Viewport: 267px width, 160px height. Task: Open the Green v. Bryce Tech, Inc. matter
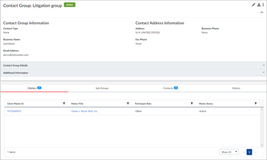[x=84, y=111]
